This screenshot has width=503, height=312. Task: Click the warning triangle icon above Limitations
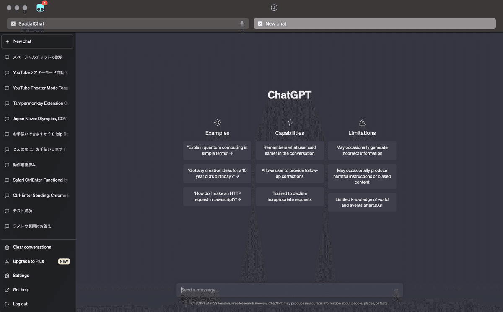(362, 123)
